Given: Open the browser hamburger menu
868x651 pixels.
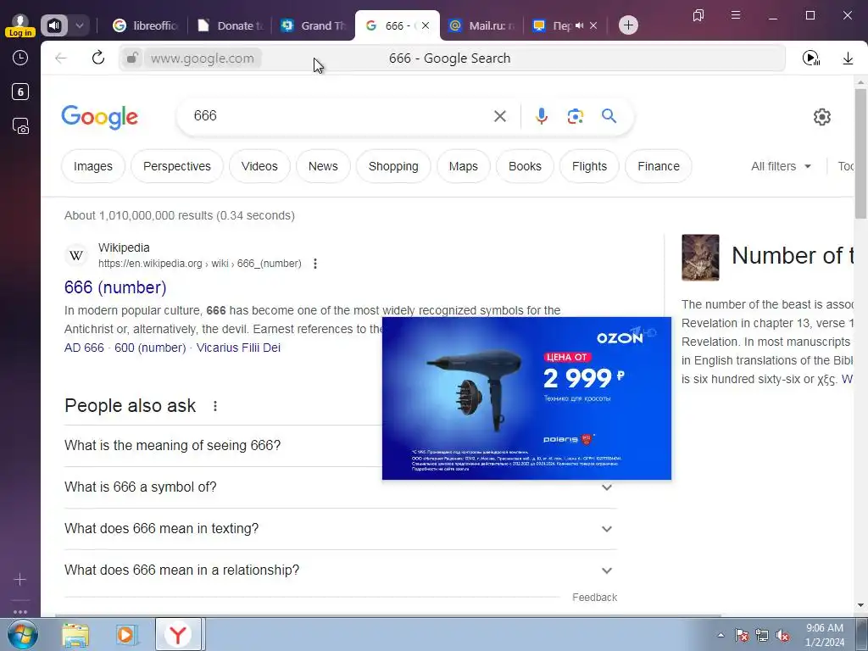Looking at the screenshot, I should 736,15.
